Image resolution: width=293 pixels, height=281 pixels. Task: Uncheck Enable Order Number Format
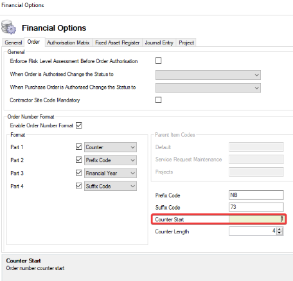pyautogui.click(x=79, y=125)
